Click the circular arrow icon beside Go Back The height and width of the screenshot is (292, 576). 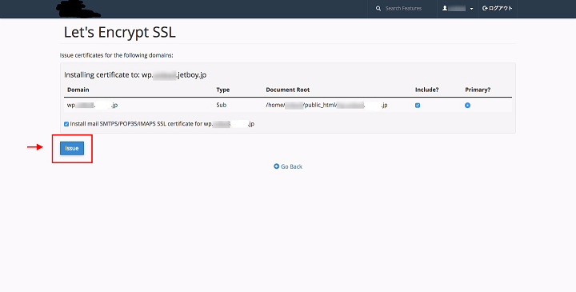pyautogui.click(x=276, y=166)
